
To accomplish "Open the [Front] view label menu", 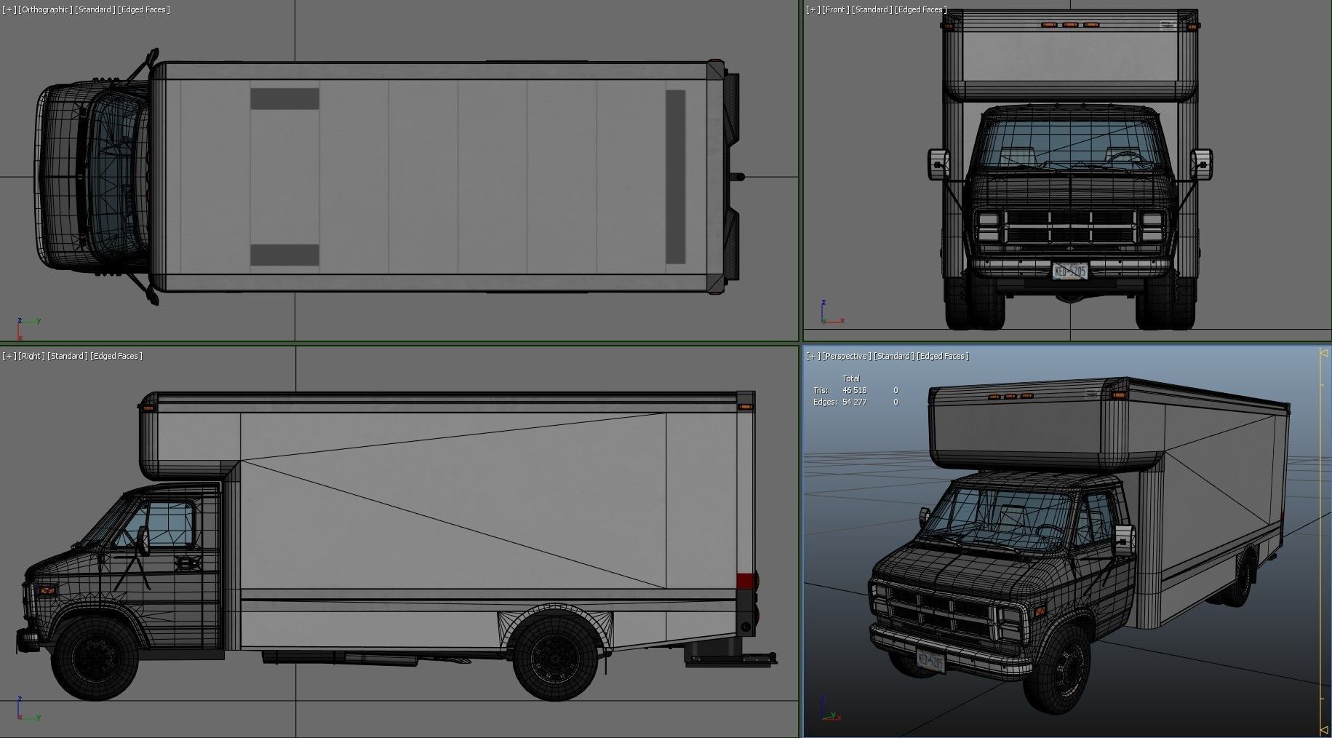I will click(x=836, y=9).
